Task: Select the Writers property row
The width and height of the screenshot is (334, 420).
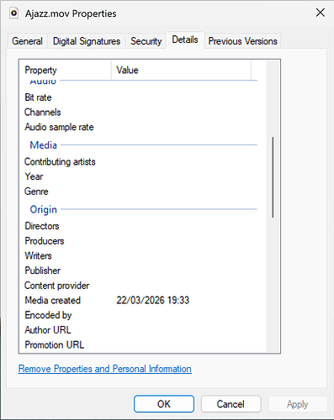Action: 140,255
